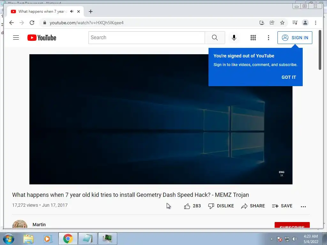Click the red SUBSCRIBE button
The image size is (327, 245).
292,225
